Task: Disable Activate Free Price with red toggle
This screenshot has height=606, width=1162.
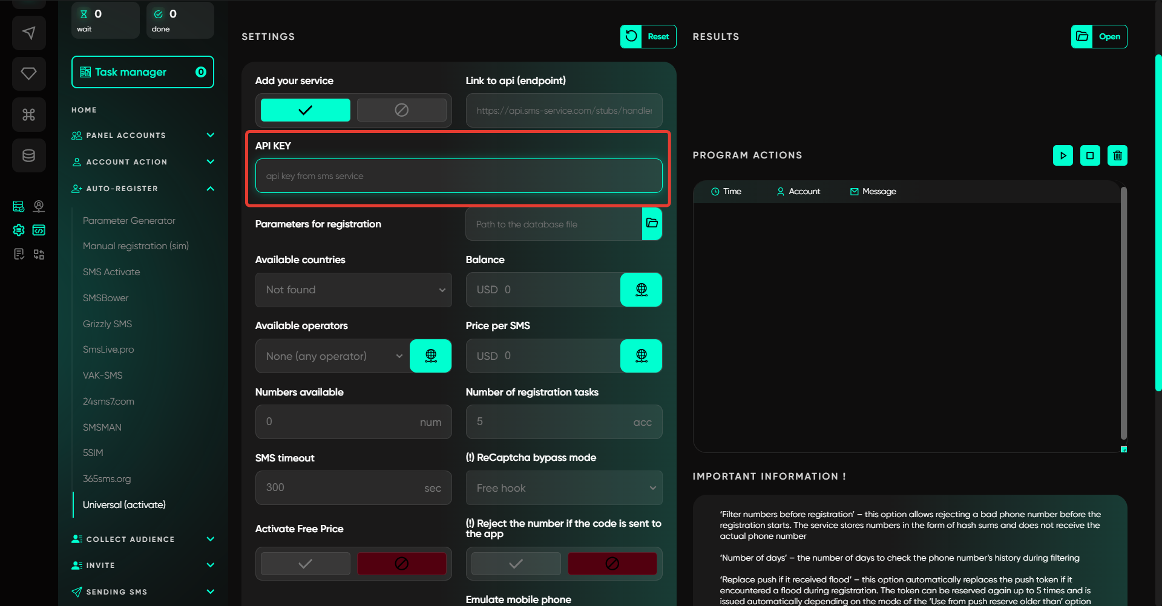Action: tap(401, 564)
